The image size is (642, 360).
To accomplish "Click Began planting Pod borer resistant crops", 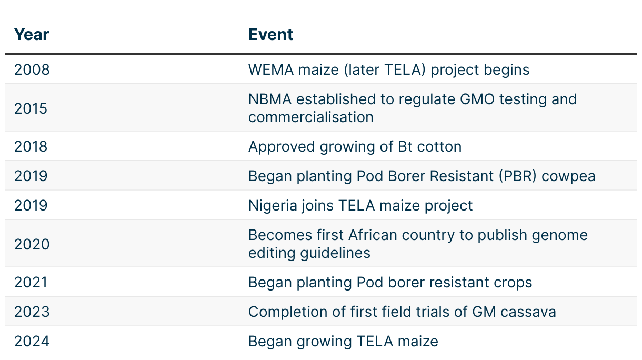I will click(390, 282).
